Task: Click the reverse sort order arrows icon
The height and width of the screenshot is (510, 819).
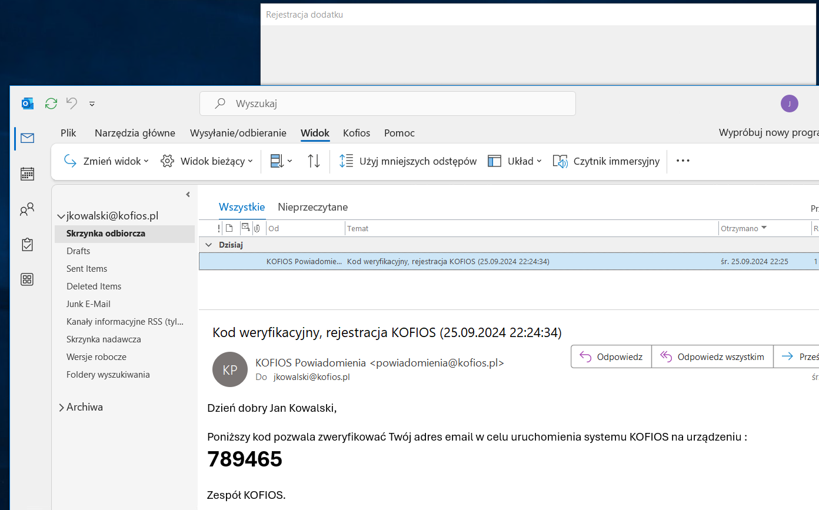Action: point(314,161)
